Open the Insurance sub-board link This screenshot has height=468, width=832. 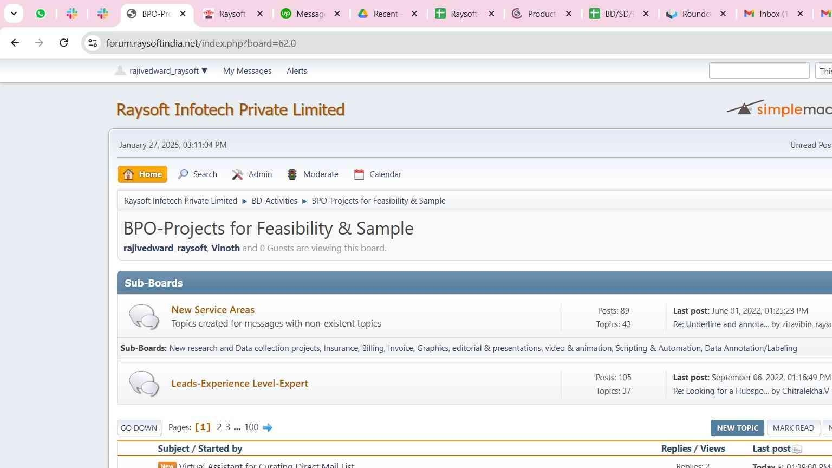pyautogui.click(x=341, y=348)
